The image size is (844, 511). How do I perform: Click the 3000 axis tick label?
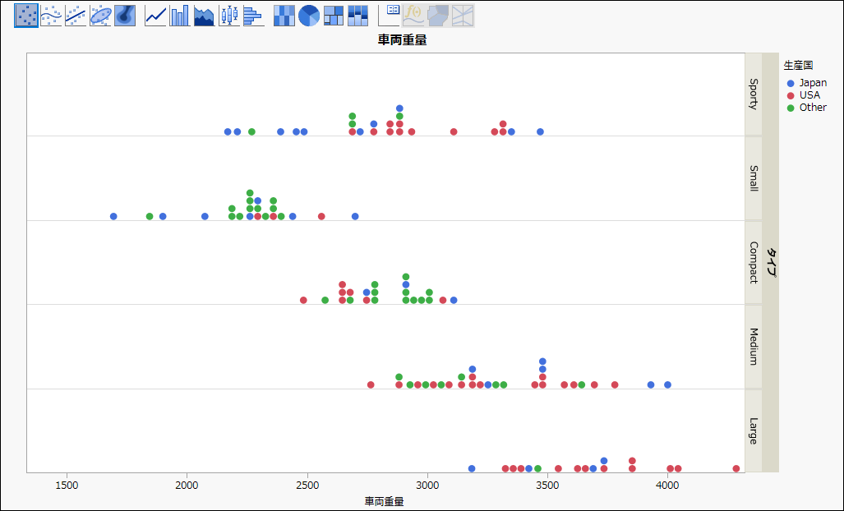pos(427,486)
